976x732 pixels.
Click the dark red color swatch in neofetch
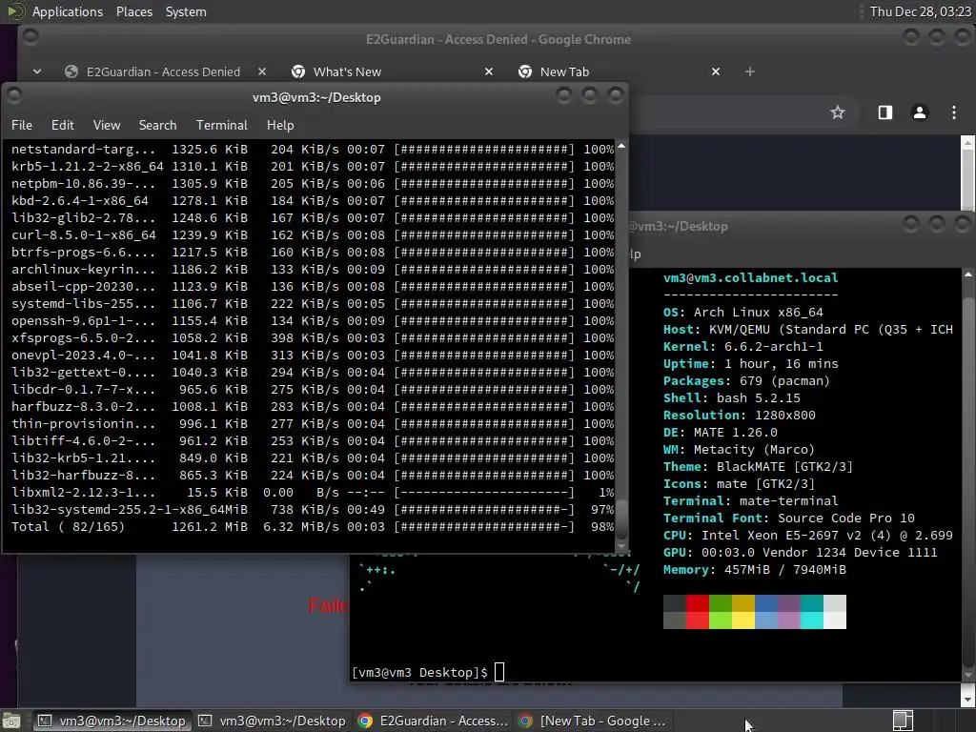698,603
